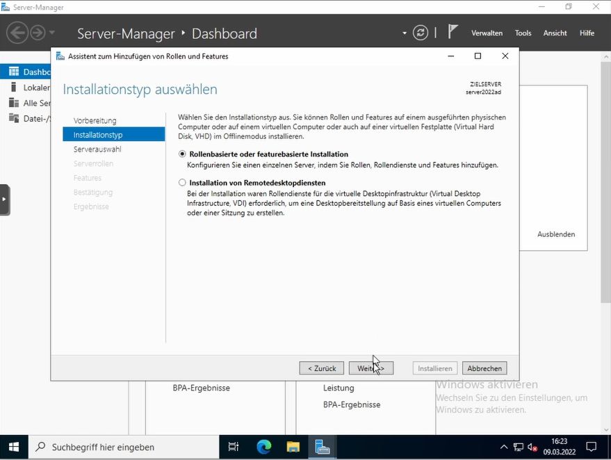611x460 pixels.
Task: Select Installation von Remotedesktopdiensten radio
Action: (x=182, y=183)
